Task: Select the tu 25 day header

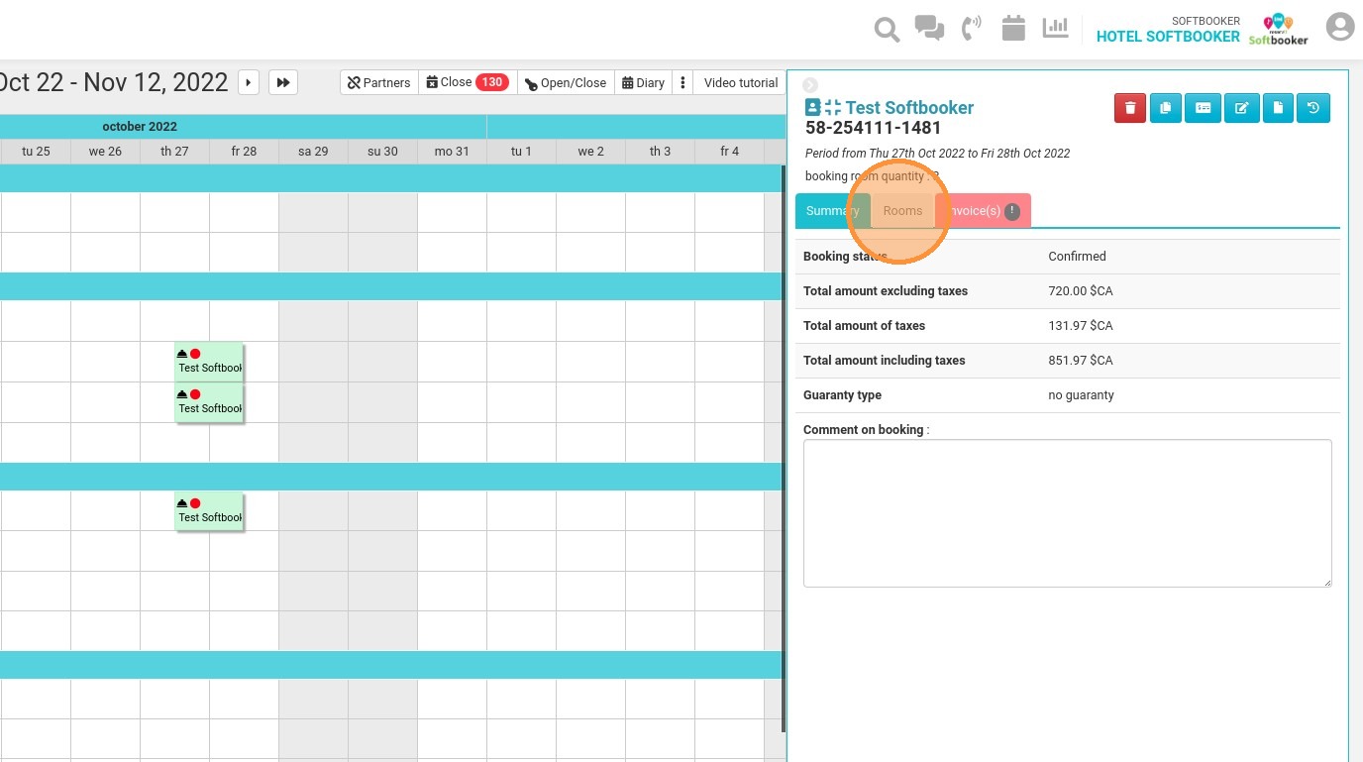Action: point(36,152)
